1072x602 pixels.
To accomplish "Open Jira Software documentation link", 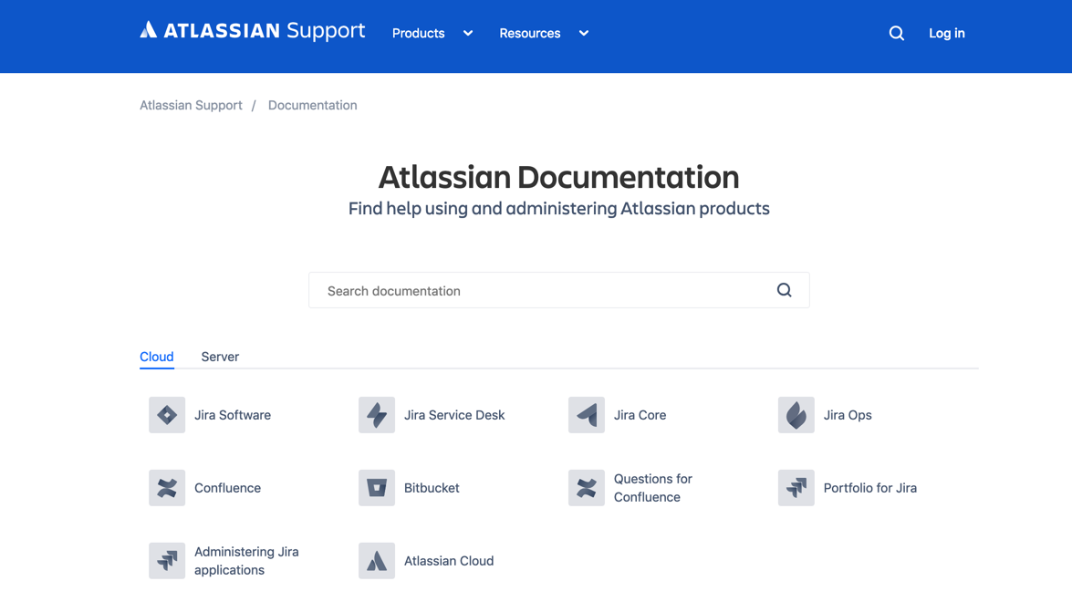I will 233,415.
